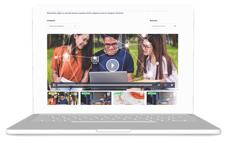Click the arrow icon on the last course card
225x143 pixels.
point(175,94)
